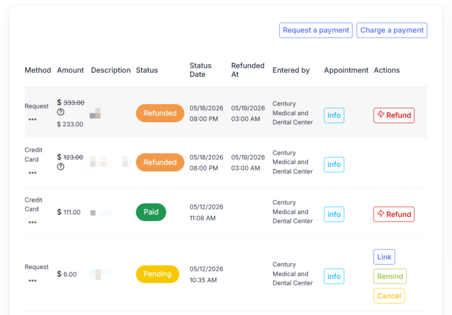Viewport: 452px width, 315px height.
Task: Click the question mark icon under $333.00
Action: 60,112
